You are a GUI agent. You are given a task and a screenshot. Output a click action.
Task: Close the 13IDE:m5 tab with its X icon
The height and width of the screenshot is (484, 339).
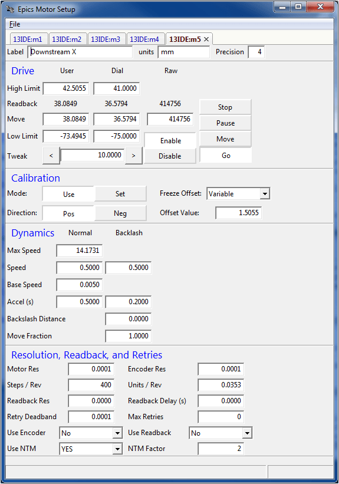click(x=206, y=39)
